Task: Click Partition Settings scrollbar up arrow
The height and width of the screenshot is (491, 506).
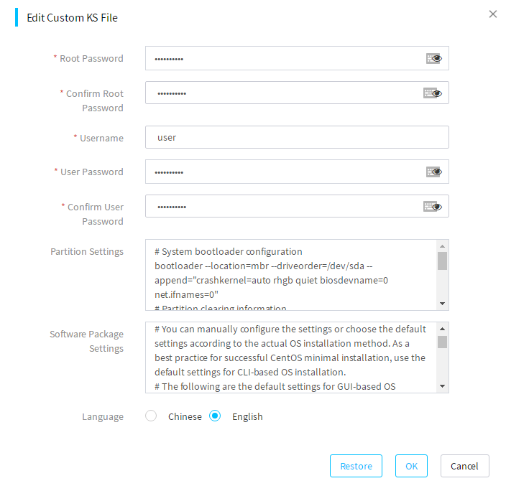Action: [x=443, y=246]
